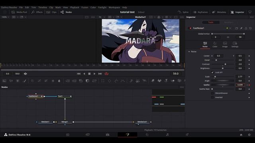Open the Settings tab of FastNoise1
This screenshot has height=143, width=255.
pyautogui.click(x=235, y=44)
